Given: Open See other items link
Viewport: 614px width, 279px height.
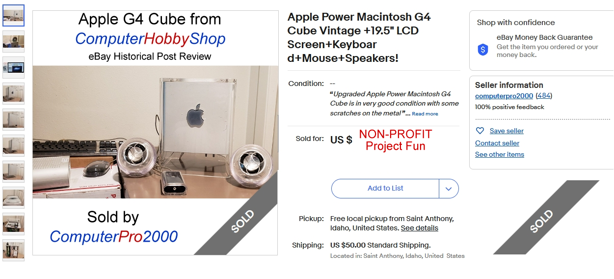Looking at the screenshot, I should tap(500, 155).
